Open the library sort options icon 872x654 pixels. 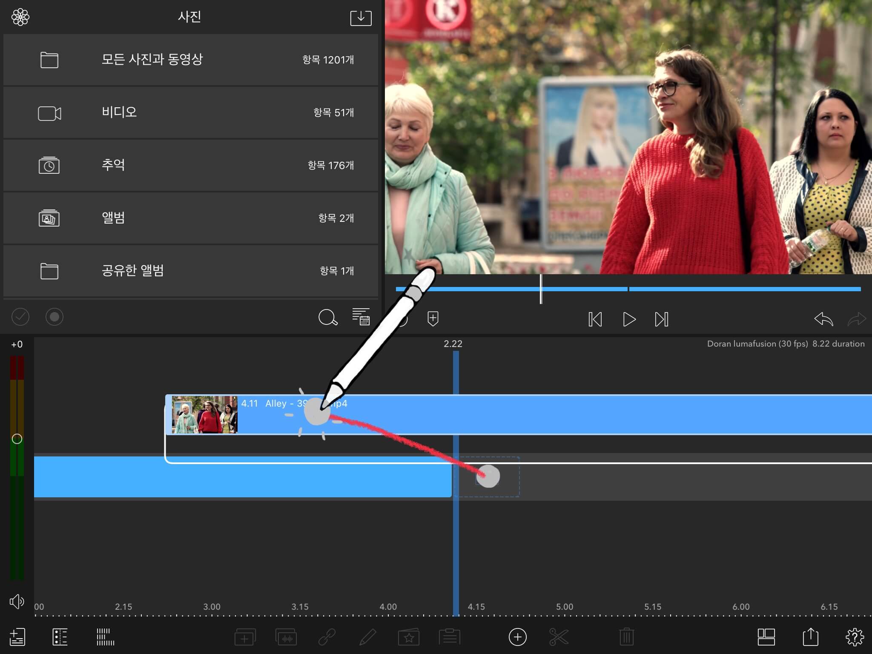(x=361, y=317)
